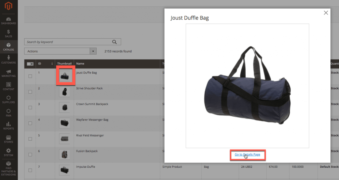Check the Joust Duffle Bag row checkbox
Screen dimensions: 339x180
[30, 76]
